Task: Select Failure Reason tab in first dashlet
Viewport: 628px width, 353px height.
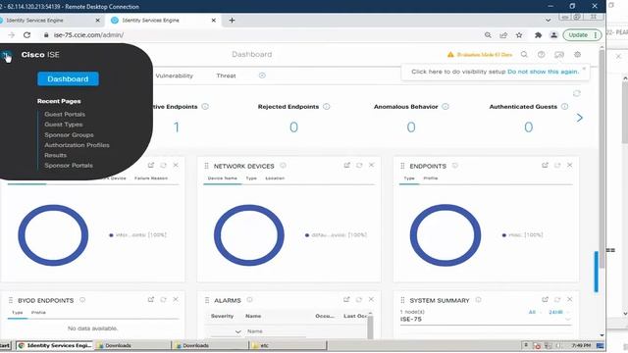Action: pyautogui.click(x=151, y=178)
